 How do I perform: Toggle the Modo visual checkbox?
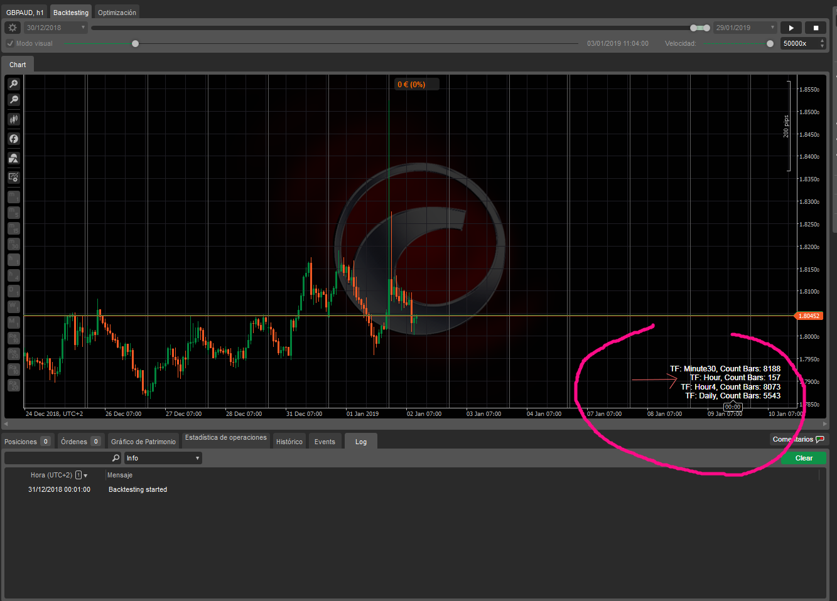pyautogui.click(x=10, y=43)
